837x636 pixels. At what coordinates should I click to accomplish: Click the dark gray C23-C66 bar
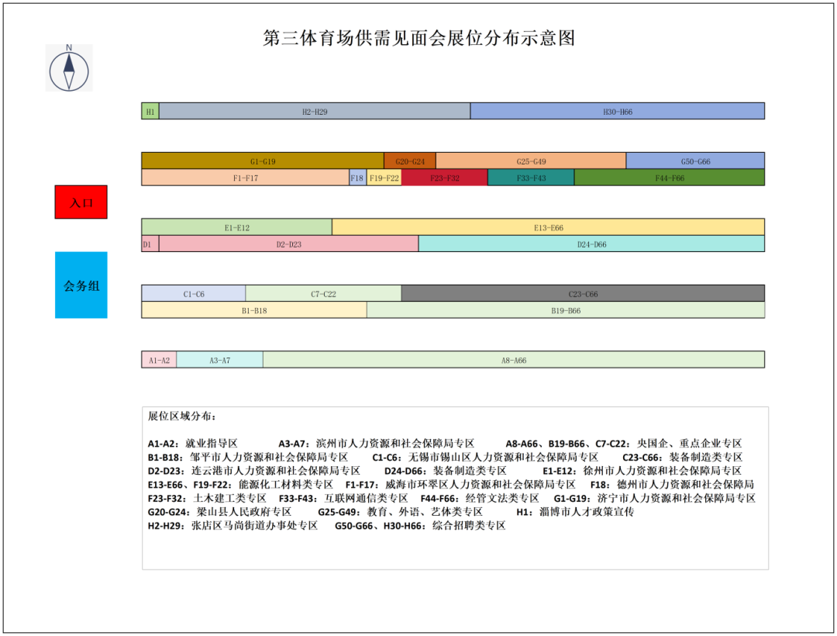click(x=583, y=294)
